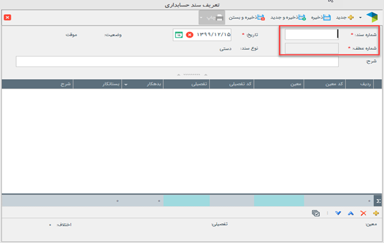Image resolution: width=384 pixels, height=243 pixels.
Task: Click the دستی document type value
Action: pos(225,48)
